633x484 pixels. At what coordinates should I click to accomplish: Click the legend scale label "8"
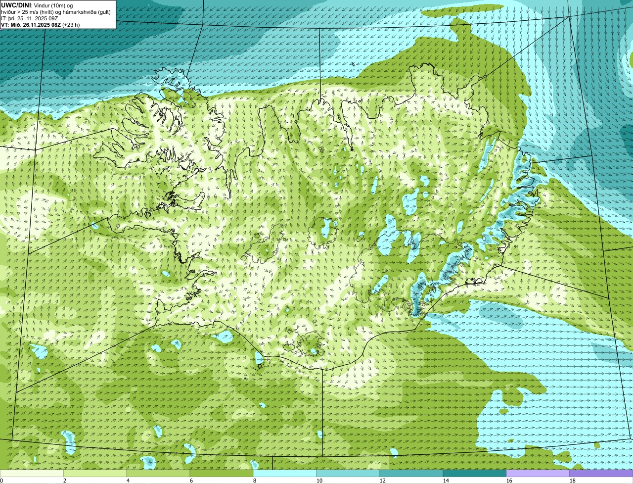point(255,481)
